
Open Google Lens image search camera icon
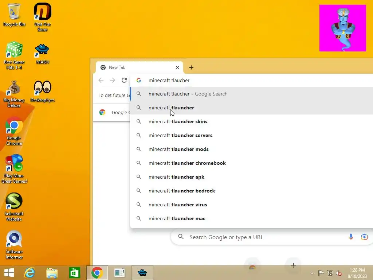pyautogui.click(x=364, y=237)
